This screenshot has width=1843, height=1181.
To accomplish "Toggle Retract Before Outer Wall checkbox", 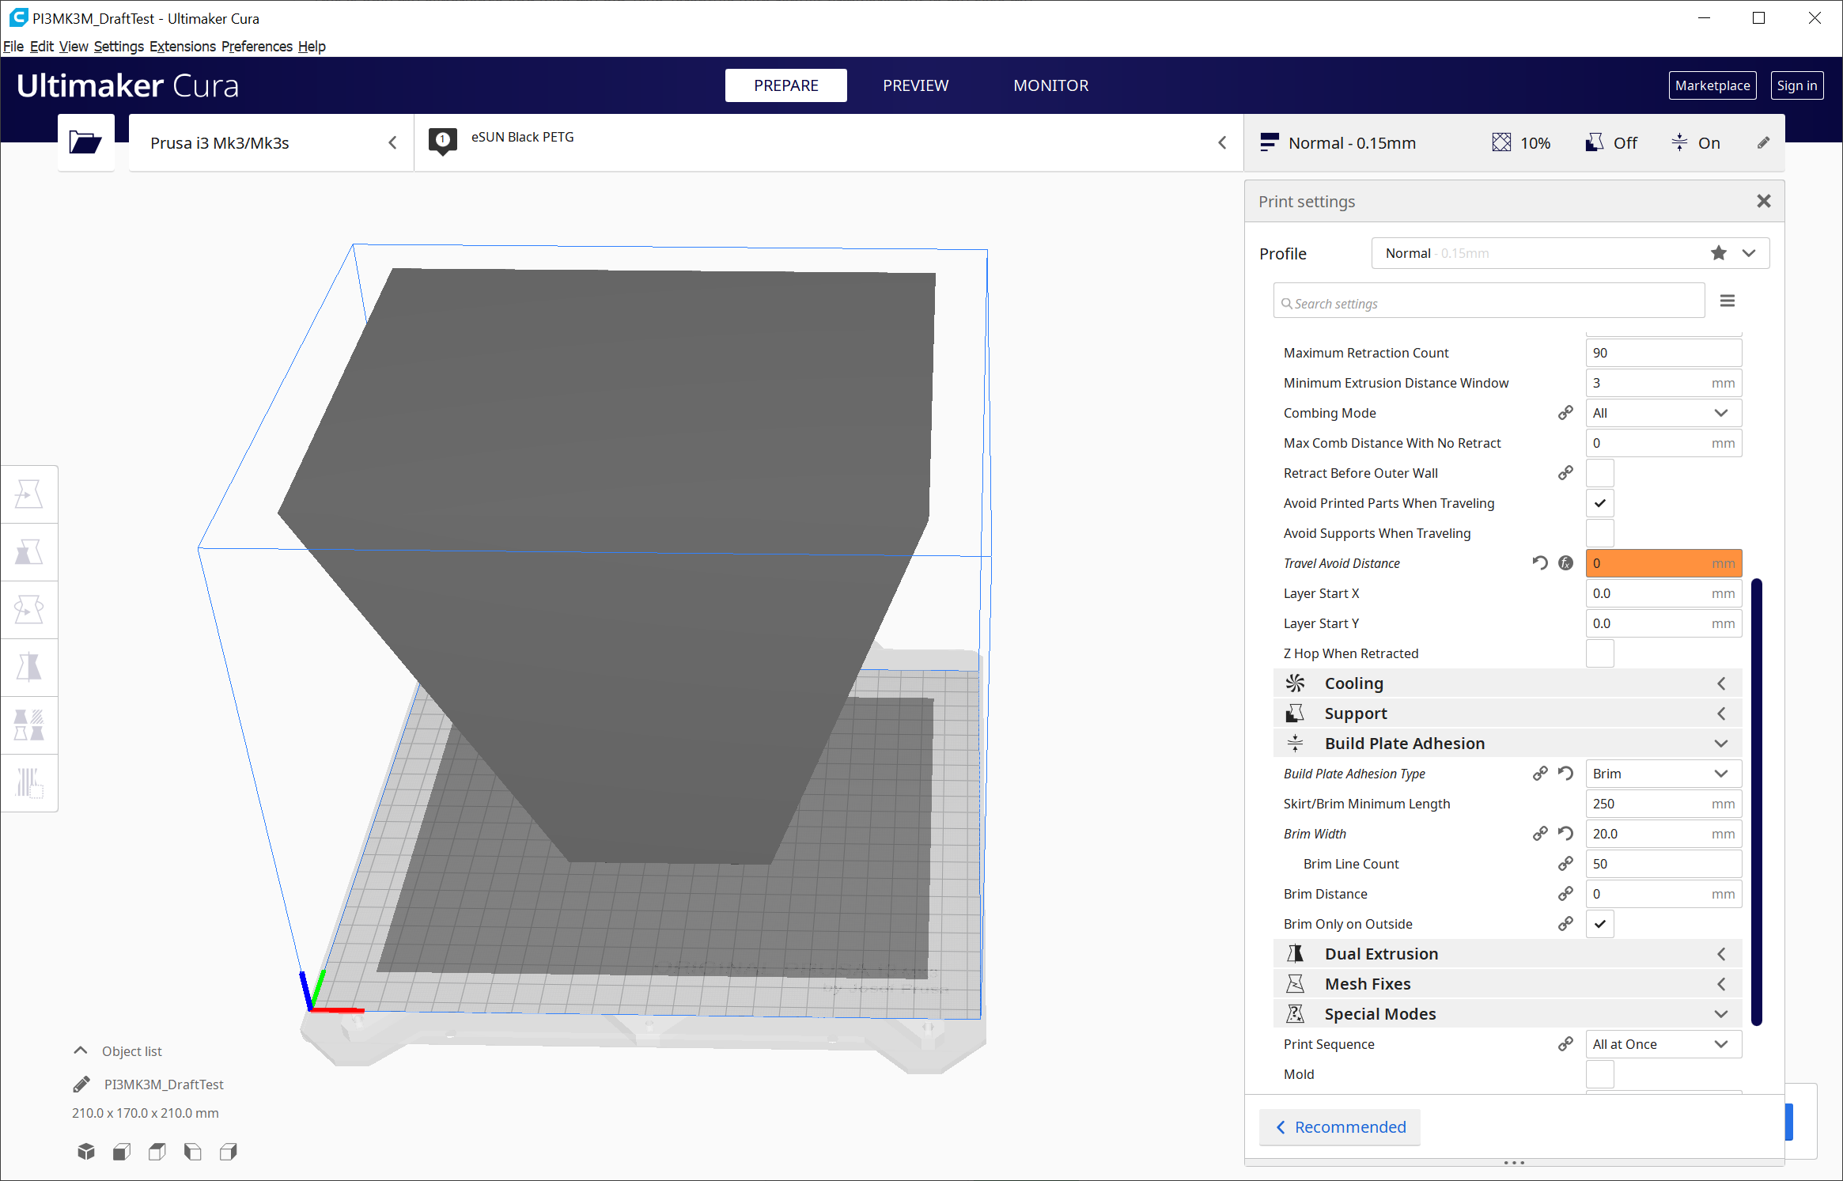I will coord(1599,473).
